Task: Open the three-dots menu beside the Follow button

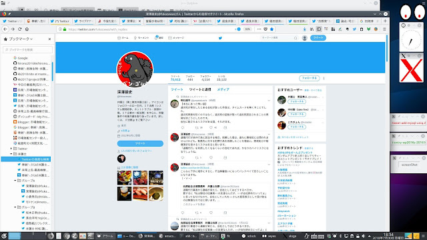Action: point(324,79)
